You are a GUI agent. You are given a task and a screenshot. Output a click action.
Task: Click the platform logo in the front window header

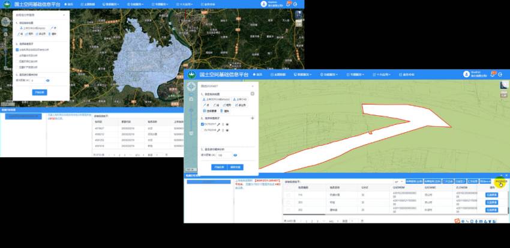tap(192, 74)
